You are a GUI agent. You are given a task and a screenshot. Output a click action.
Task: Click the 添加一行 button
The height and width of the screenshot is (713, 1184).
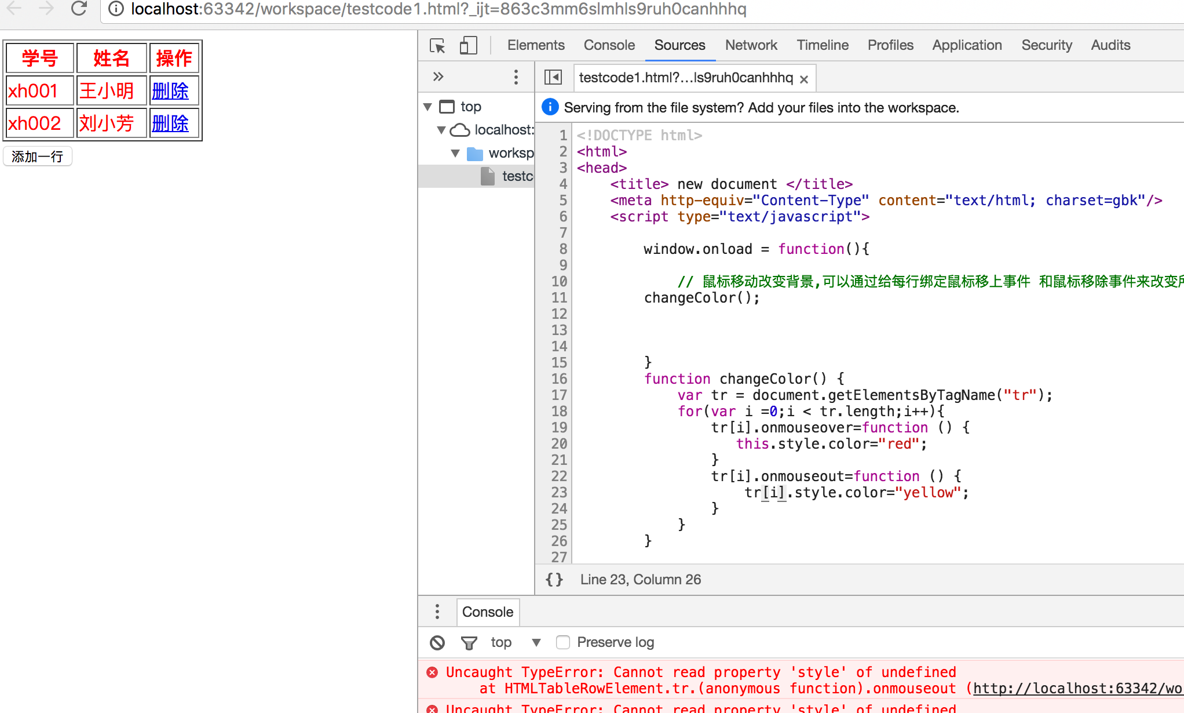[x=38, y=157]
